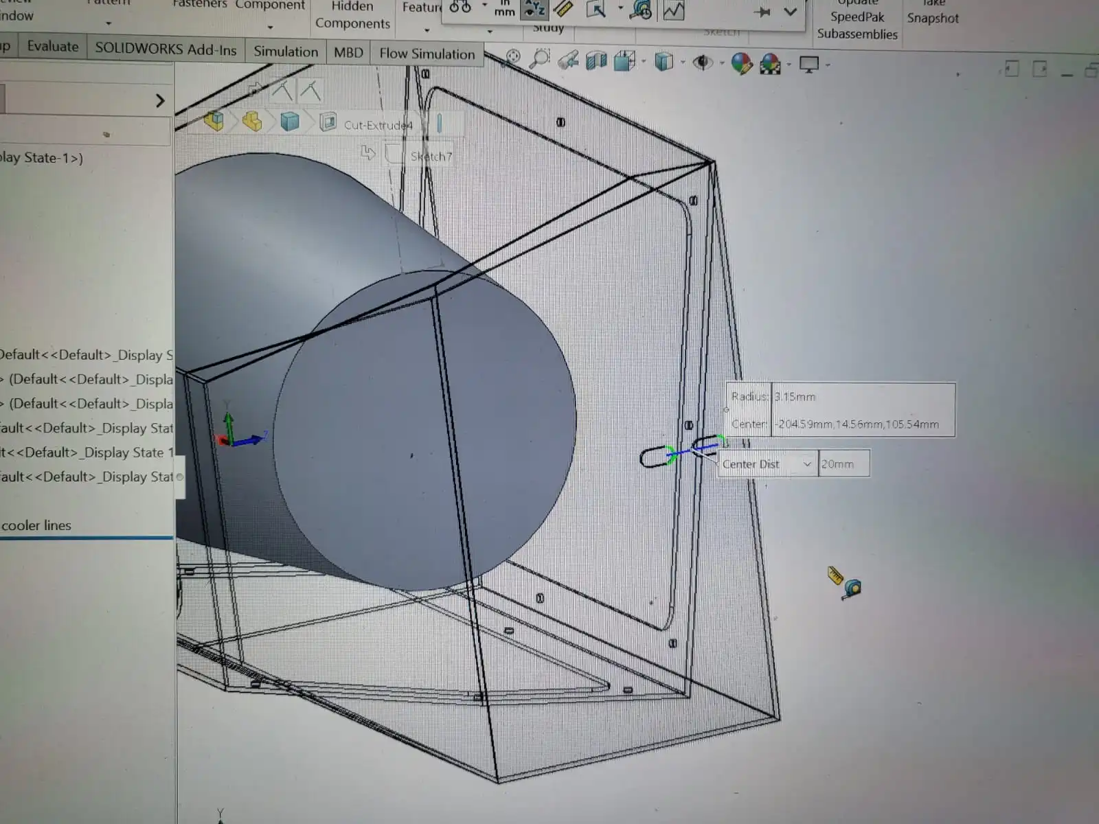Open the MBD tab
This screenshot has width=1099, height=824.
(x=348, y=53)
